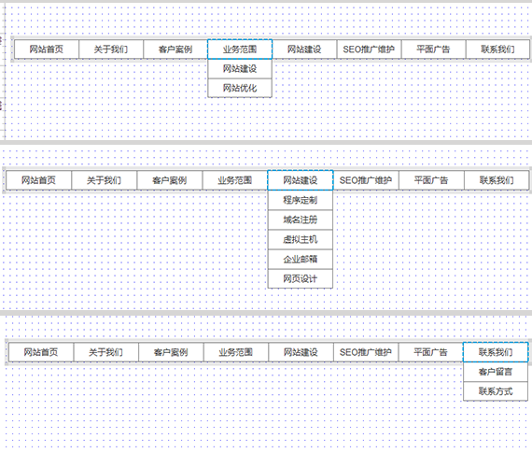Image resolution: width=532 pixels, height=453 pixels.
Task: Select 业务范围 in the bottom navigation bar
Action: [236, 352]
